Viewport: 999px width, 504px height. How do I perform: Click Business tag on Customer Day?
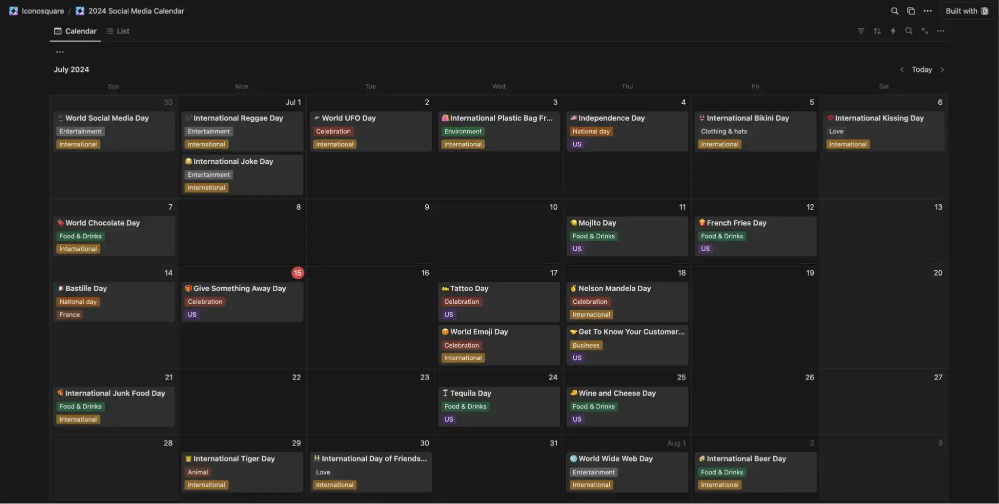(586, 345)
